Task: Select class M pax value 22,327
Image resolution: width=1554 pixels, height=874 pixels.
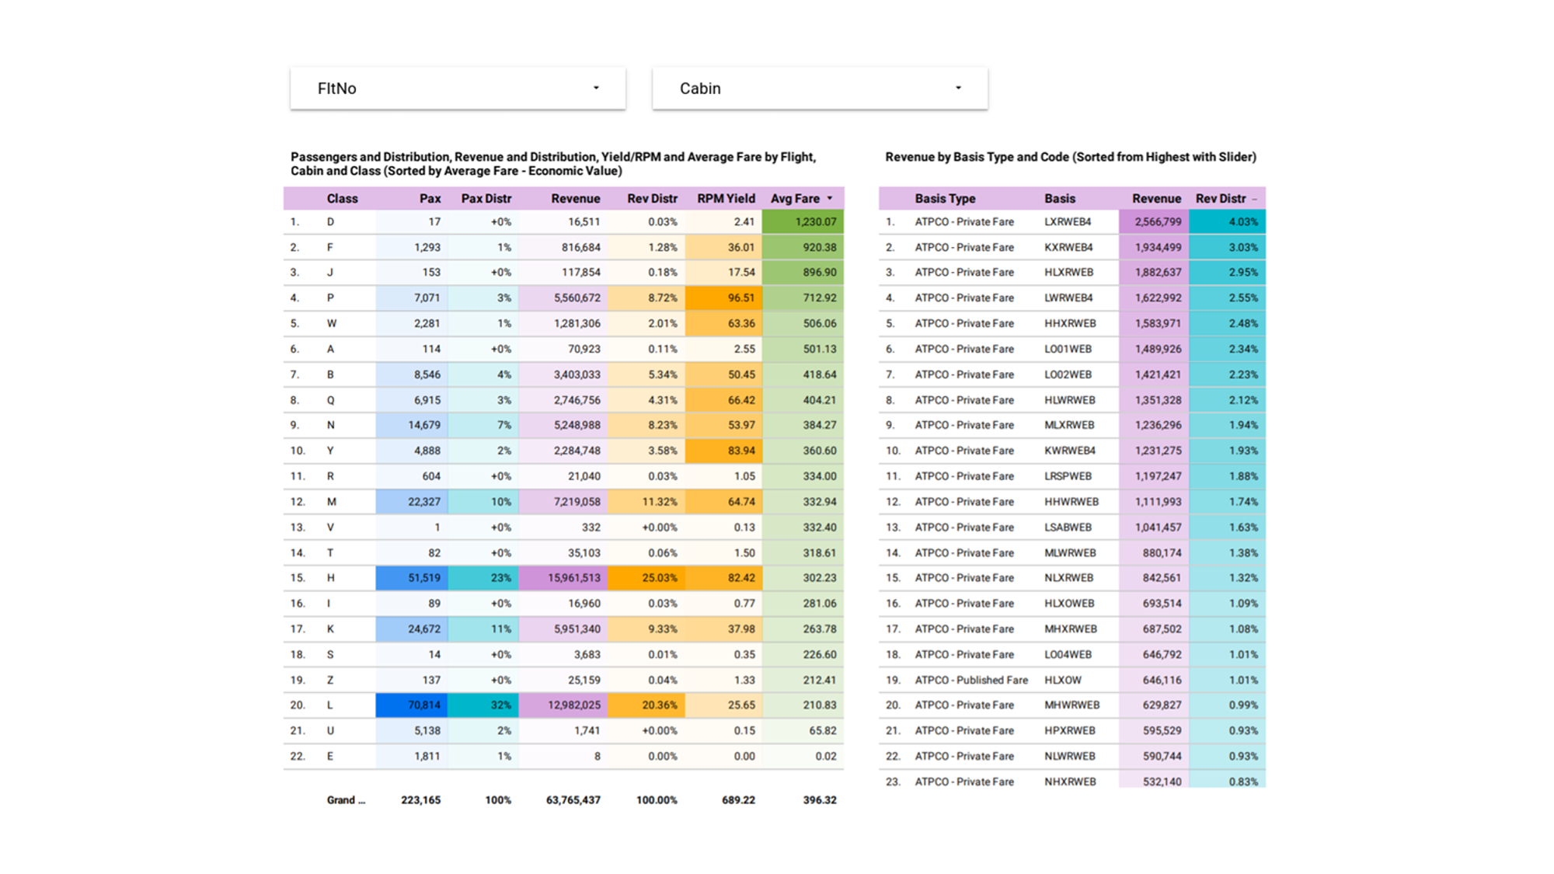Action: point(423,502)
